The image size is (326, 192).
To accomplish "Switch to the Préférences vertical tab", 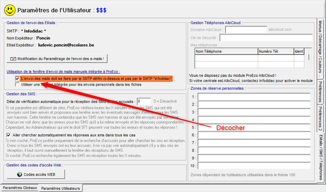I will point(320,92).
